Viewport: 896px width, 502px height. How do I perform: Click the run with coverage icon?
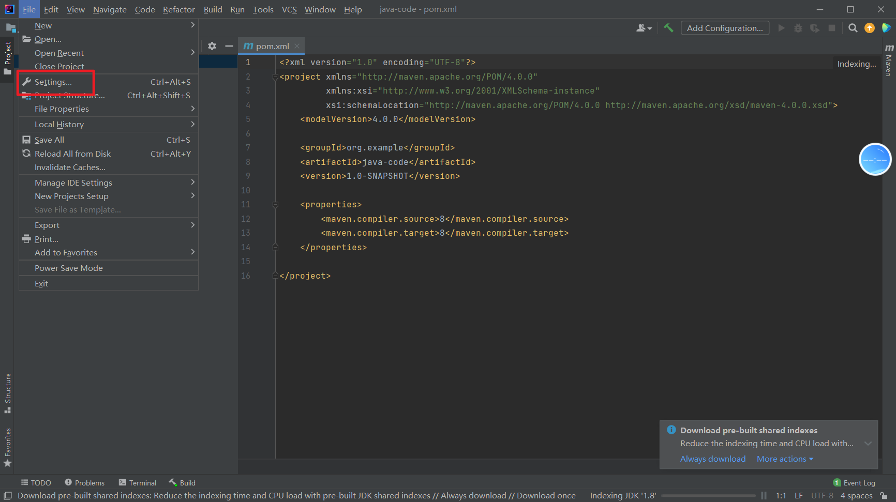point(815,28)
